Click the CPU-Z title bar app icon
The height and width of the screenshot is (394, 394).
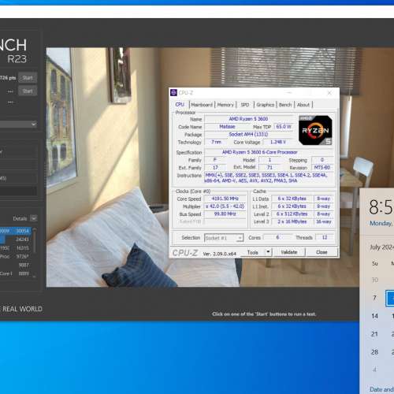point(173,93)
